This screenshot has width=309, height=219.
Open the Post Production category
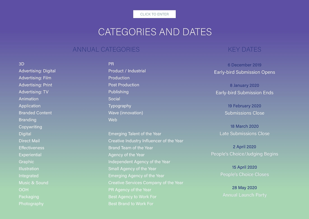[124, 85]
